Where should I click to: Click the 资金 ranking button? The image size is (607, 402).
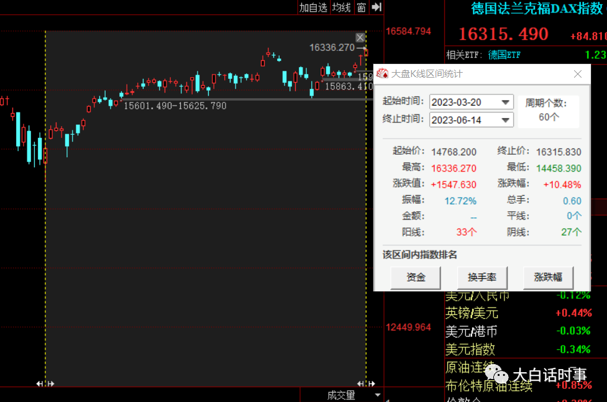(x=416, y=277)
